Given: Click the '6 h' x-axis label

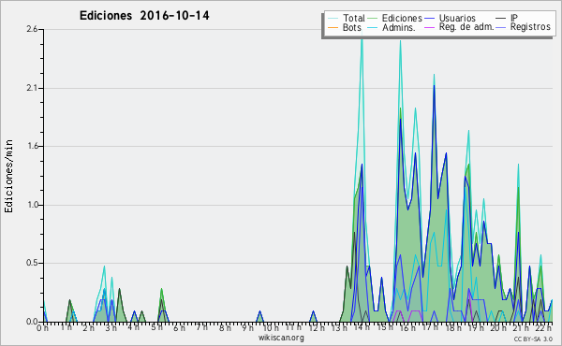Looking at the screenshot, I should (179, 327).
